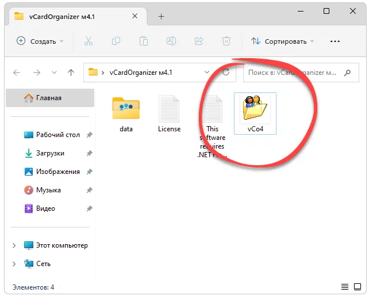Open the Сортировать sort dropdown

point(282,41)
